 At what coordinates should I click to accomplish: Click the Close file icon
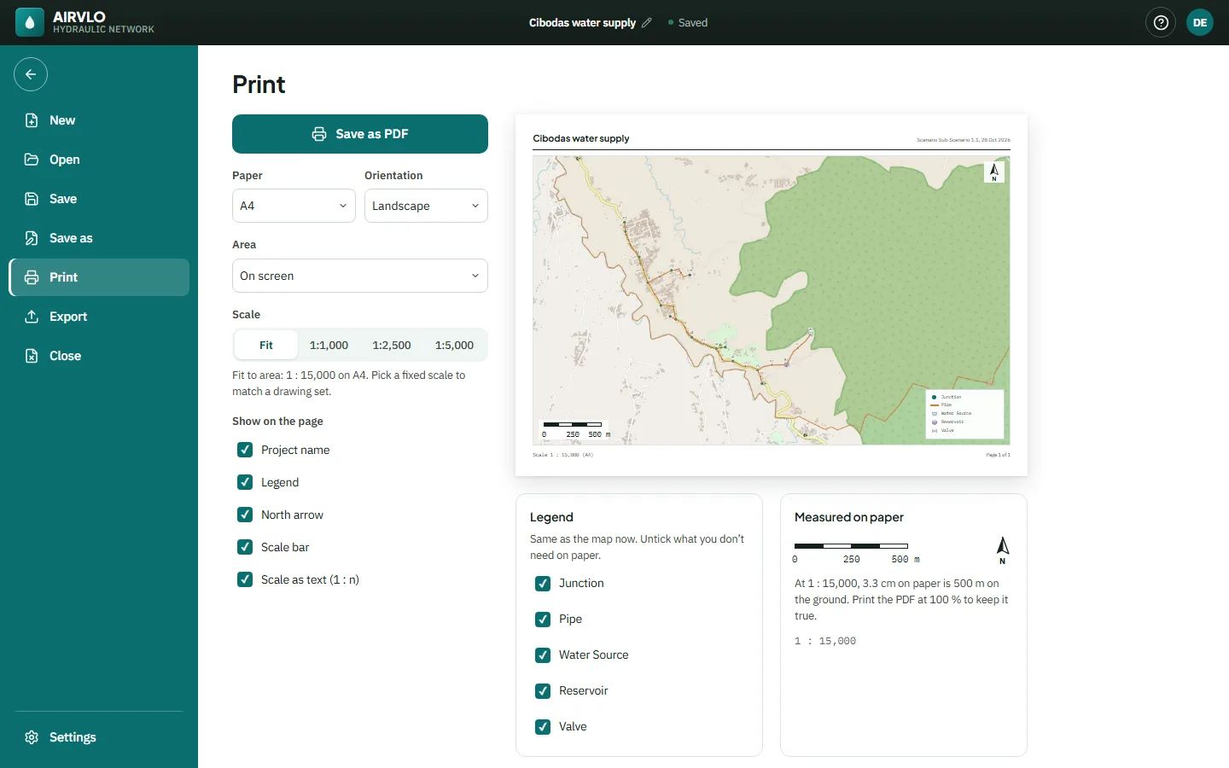(x=32, y=356)
